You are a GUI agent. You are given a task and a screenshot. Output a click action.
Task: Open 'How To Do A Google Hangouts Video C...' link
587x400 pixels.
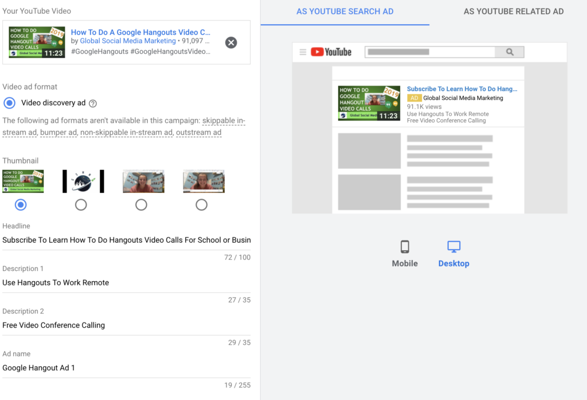140,32
